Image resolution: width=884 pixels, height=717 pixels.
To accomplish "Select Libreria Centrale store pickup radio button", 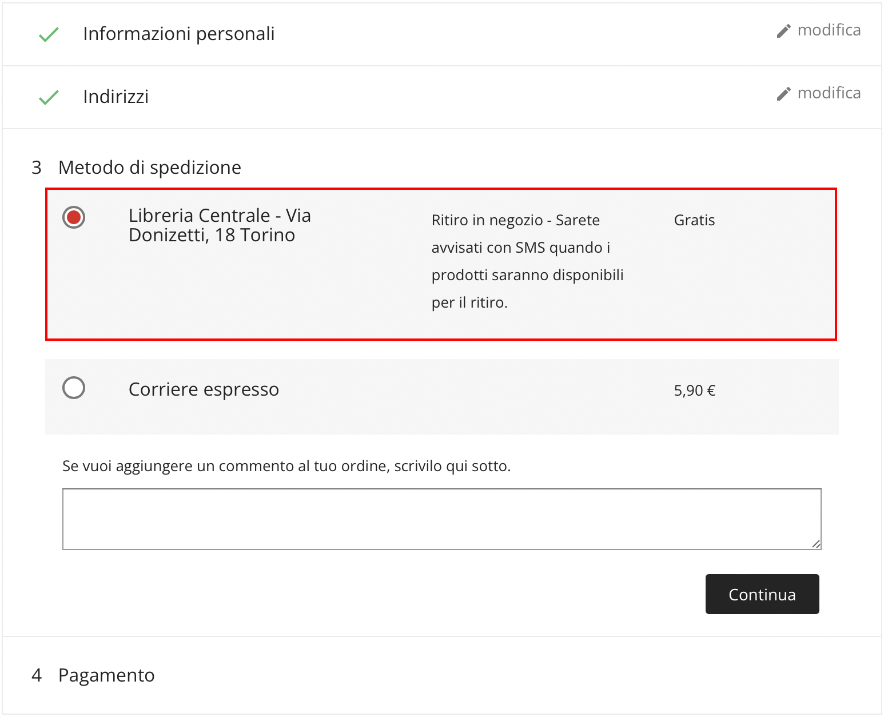I will coord(74,217).
